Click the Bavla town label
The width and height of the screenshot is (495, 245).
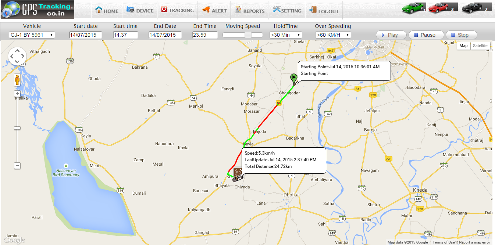pyautogui.click(x=249, y=144)
